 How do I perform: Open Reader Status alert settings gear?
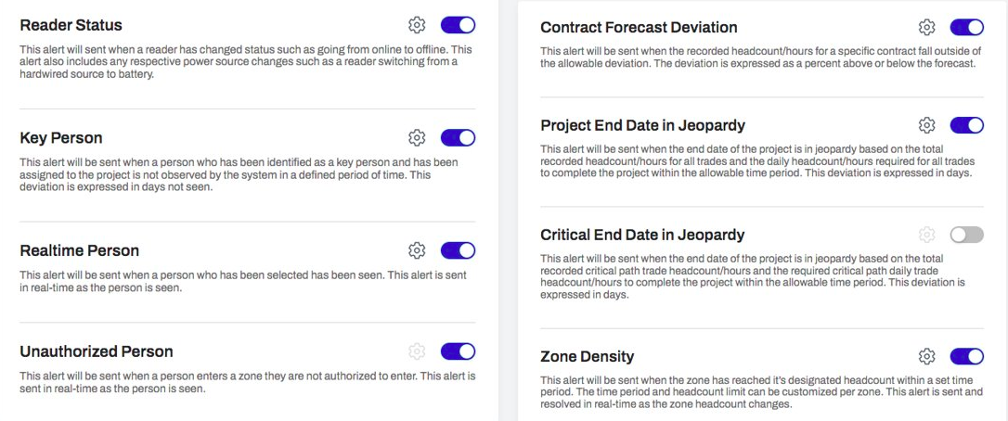coord(417,25)
